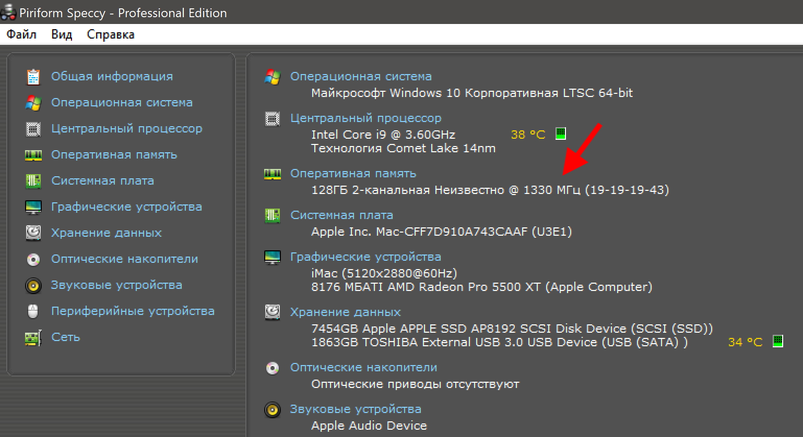This screenshot has height=437, width=803.
Task: Click the 34 °C drive temperature value
Action: point(745,342)
